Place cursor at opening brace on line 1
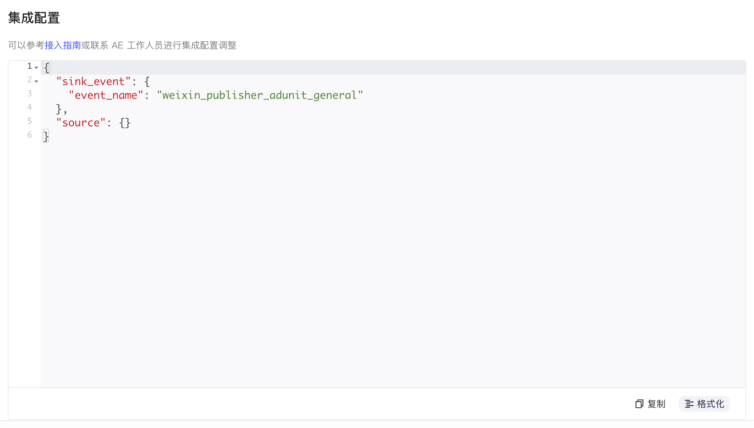The image size is (754, 428). coord(46,68)
